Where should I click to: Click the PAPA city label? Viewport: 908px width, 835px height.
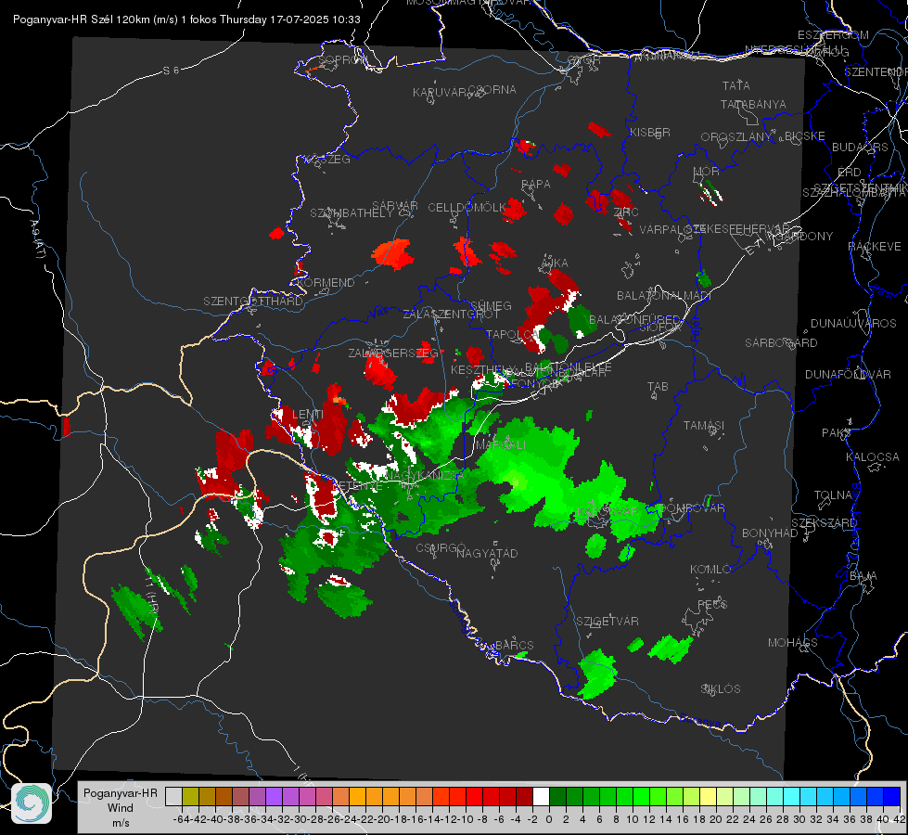coord(536,184)
